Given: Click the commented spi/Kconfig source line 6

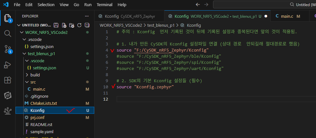Looking at the screenshot, I should pos(169,62).
